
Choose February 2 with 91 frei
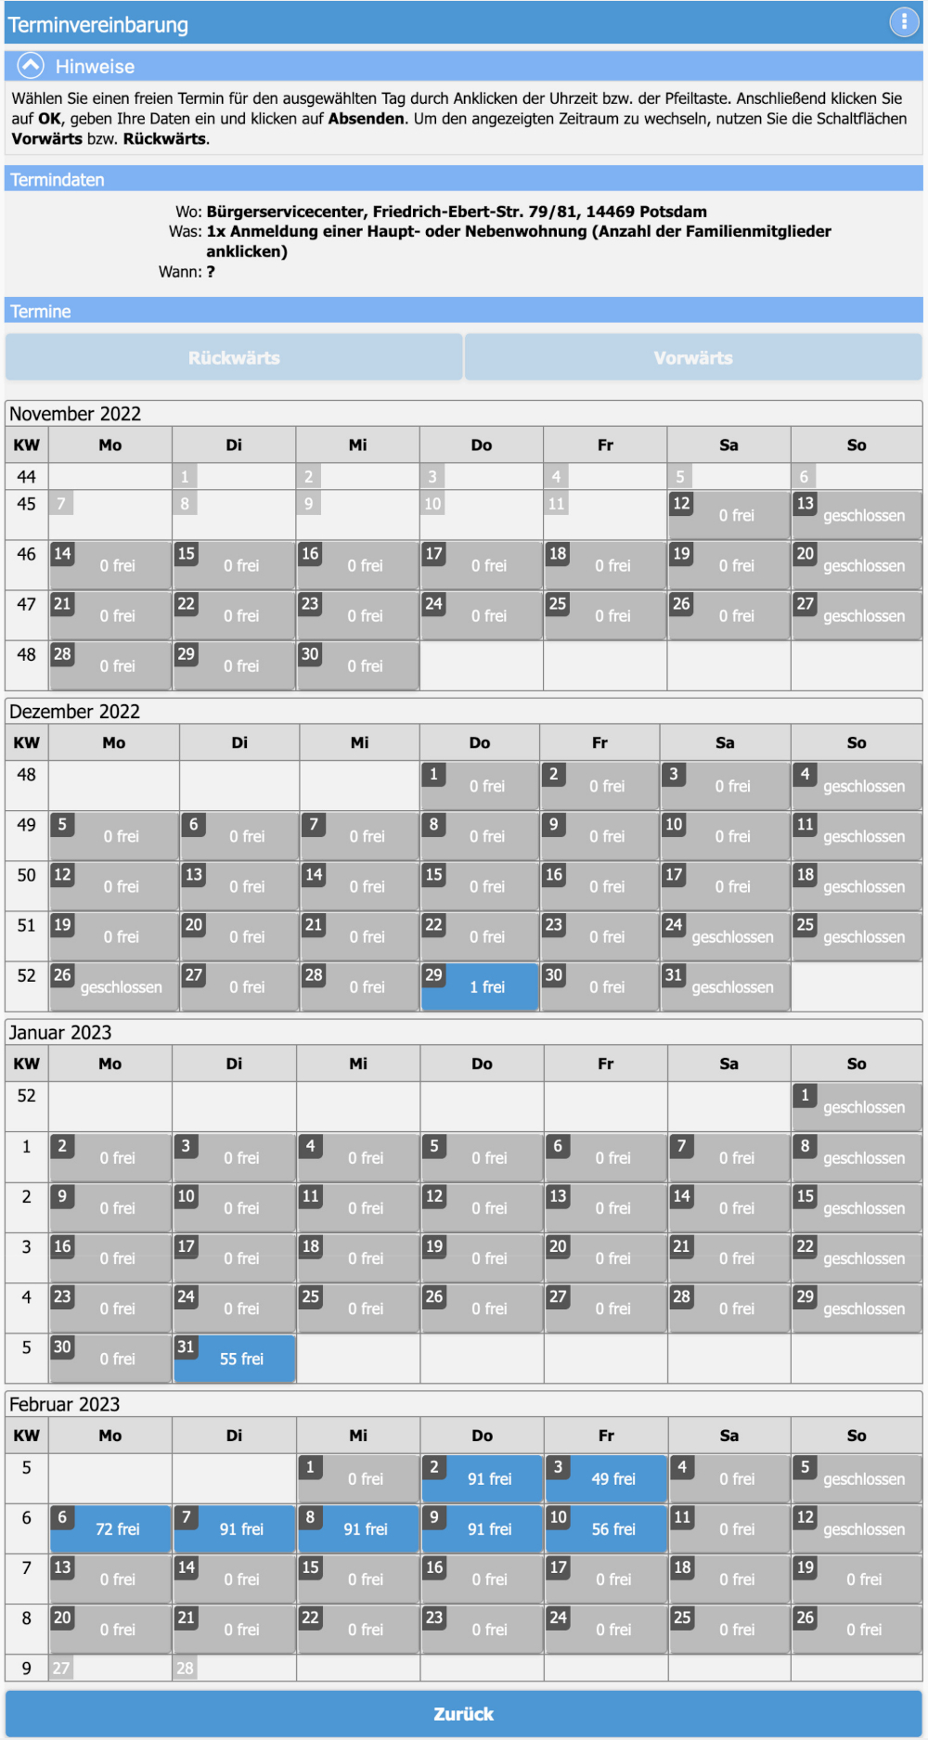[482, 1478]
